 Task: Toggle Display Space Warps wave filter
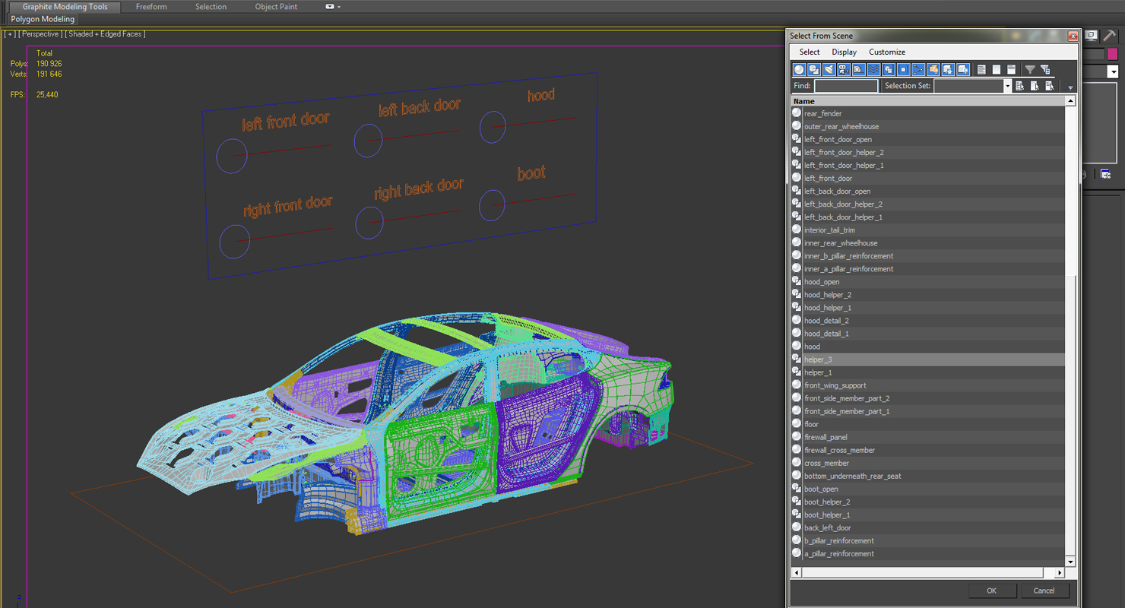click(x=873, y=69)
